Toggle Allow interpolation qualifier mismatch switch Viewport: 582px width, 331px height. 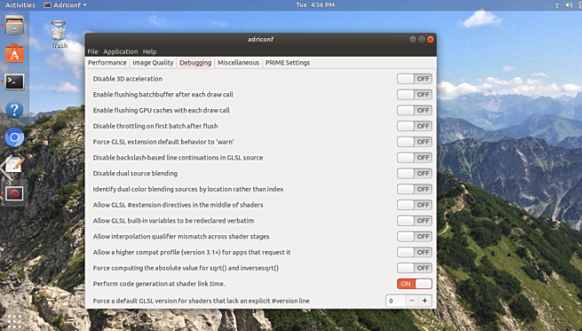tap(414, 236)
